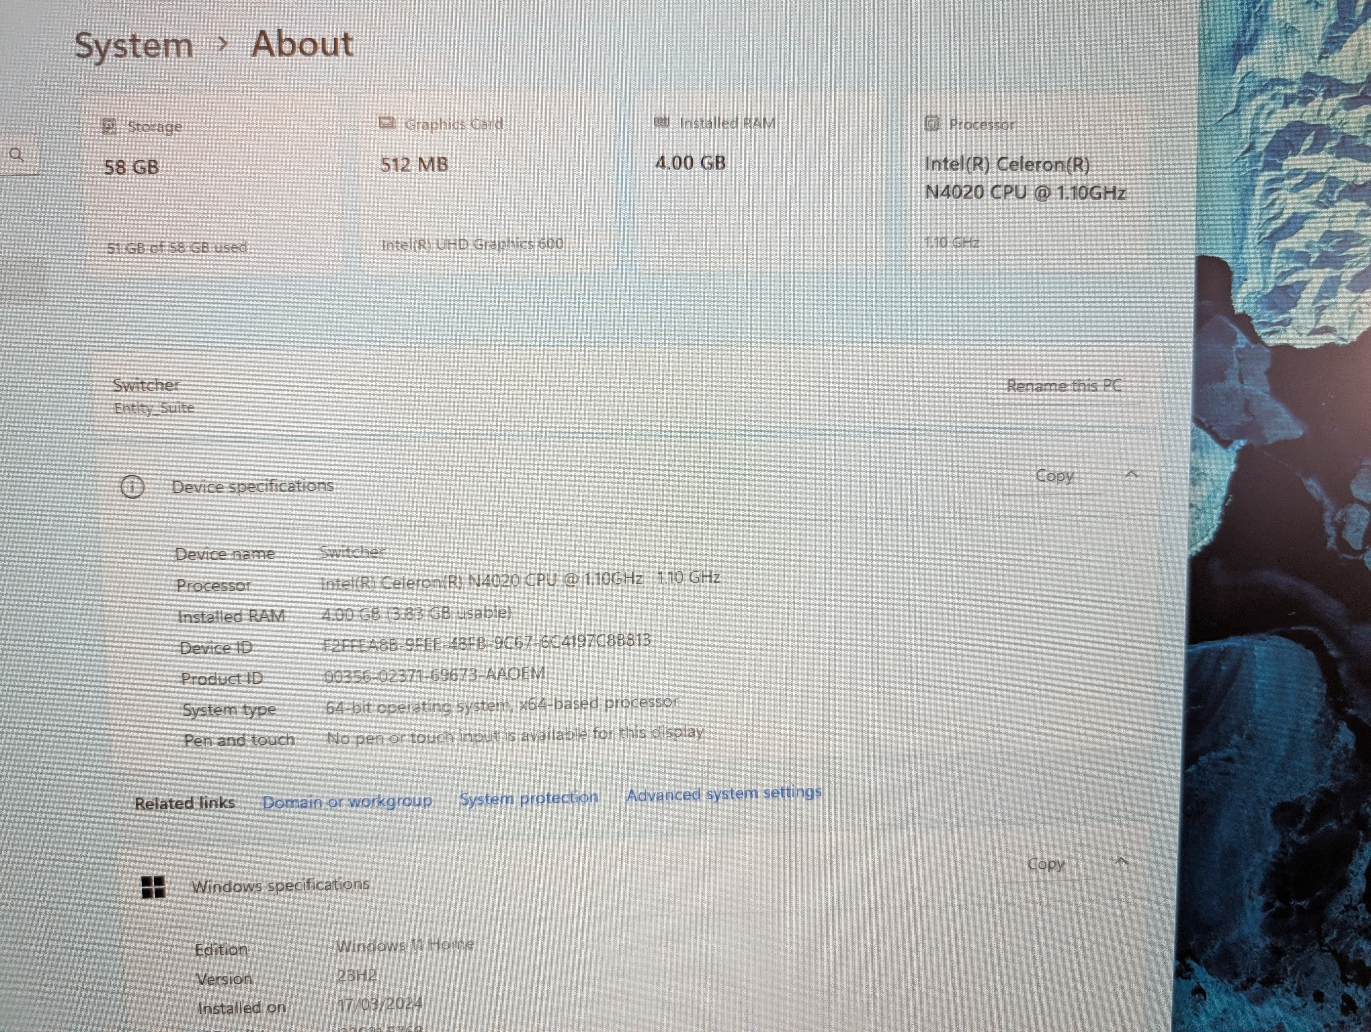
Task: Click '51 GB of 58 GB used' text
Action: (177, 248)
